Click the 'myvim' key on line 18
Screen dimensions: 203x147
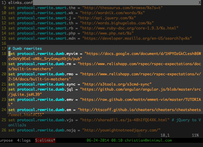pyautogui.click(x=72, y=54)
